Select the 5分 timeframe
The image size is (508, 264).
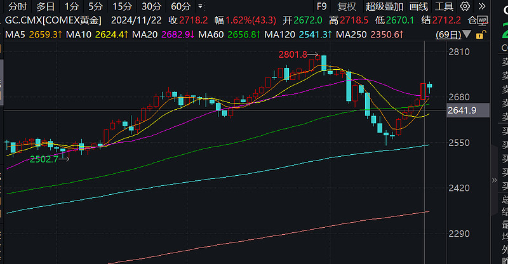point(96,6)
